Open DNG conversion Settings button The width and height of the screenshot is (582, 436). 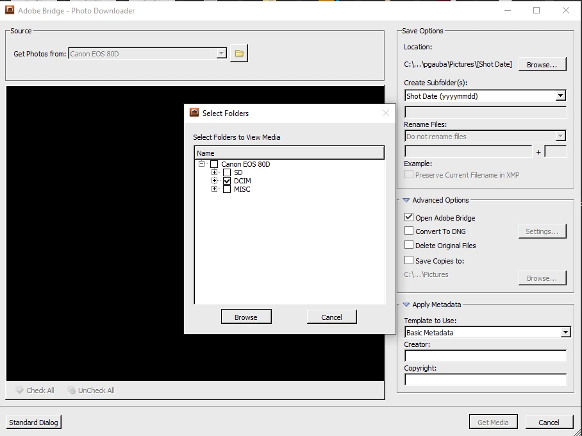click(x=542, y=231)
